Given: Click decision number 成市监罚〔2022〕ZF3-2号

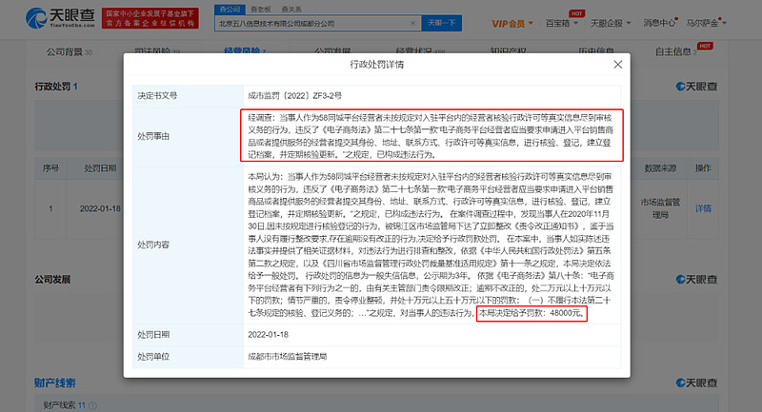Looking at the screenshot, I should point(294,96).
